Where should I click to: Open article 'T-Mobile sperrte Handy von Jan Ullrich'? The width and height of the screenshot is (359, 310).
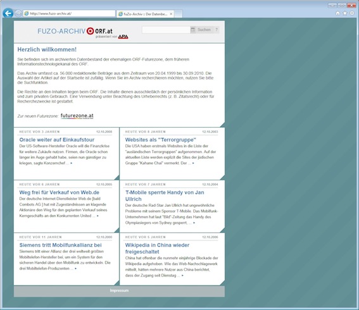165,195
